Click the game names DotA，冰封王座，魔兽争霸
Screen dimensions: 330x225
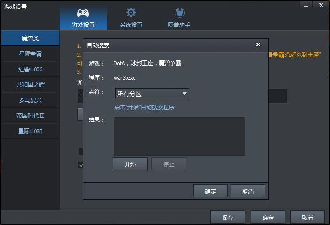(x=147, y=63)
